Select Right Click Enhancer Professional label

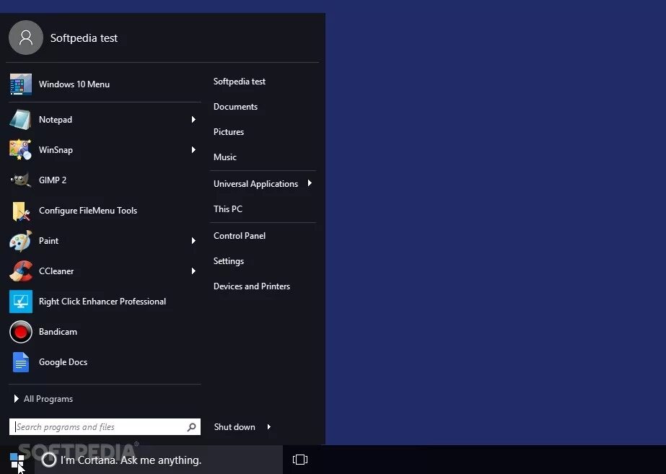click(102, 302)
